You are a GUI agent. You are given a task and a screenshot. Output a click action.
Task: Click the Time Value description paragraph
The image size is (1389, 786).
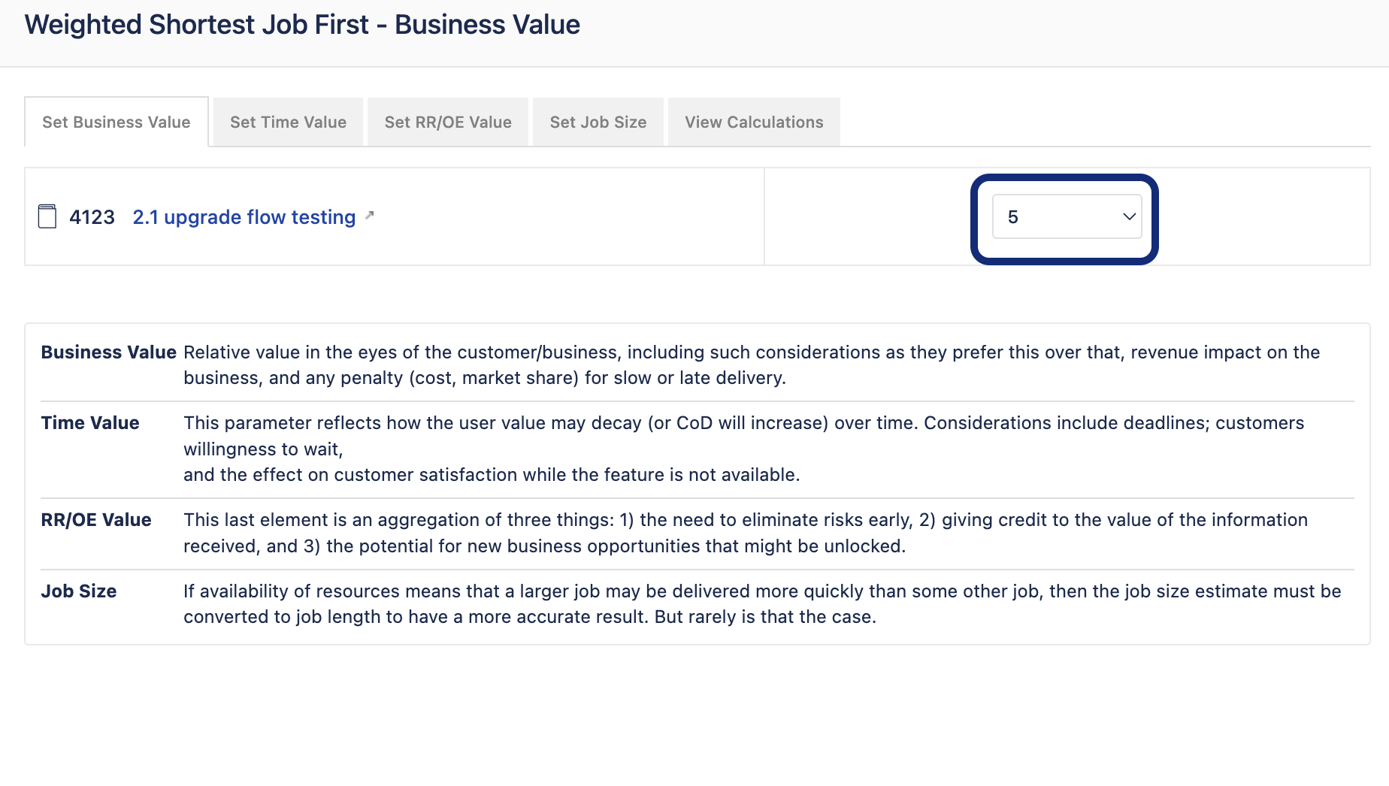[744, 449]
